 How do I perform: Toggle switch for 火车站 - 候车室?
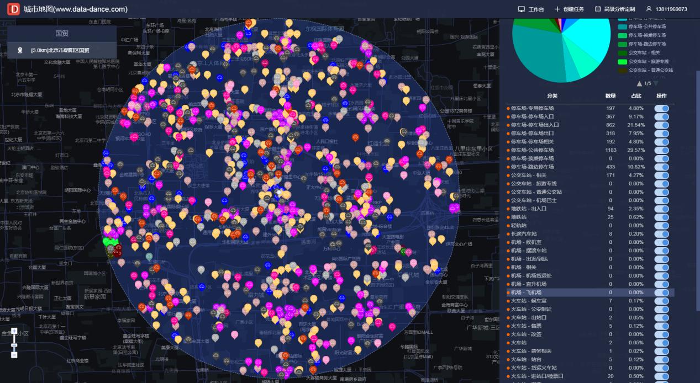661,301
